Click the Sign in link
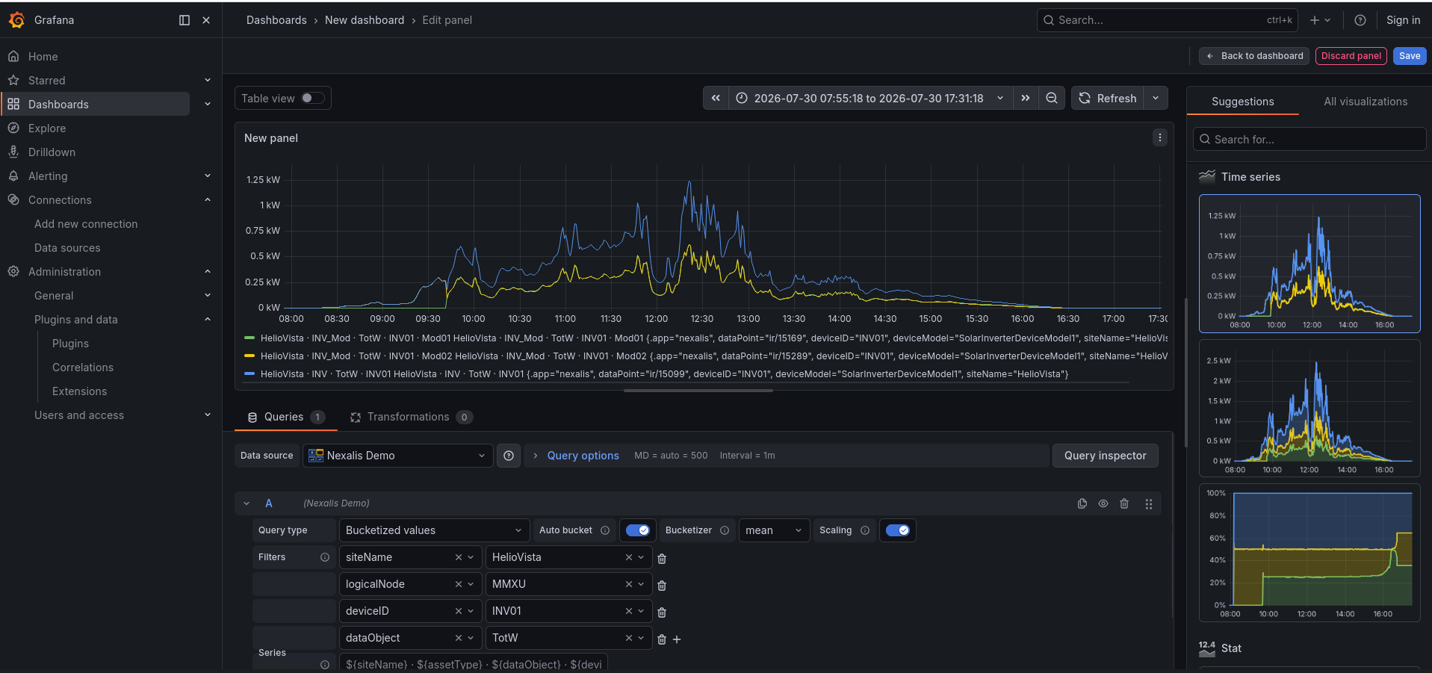1432x673 pixels. click(1403, 20)
